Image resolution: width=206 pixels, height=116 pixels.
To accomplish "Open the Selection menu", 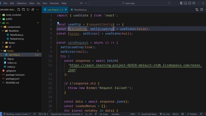I will tap(22, 3).
